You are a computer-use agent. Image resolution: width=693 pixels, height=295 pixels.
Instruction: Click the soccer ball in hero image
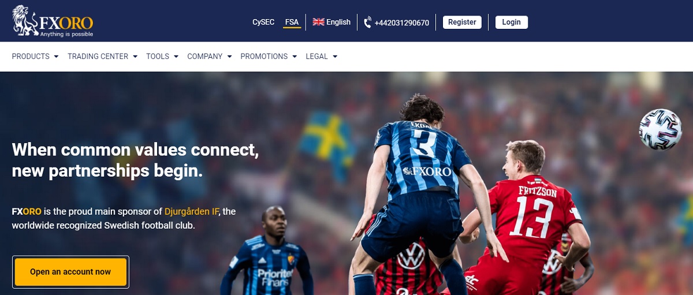pyautogui.click(x=660, y=130)
